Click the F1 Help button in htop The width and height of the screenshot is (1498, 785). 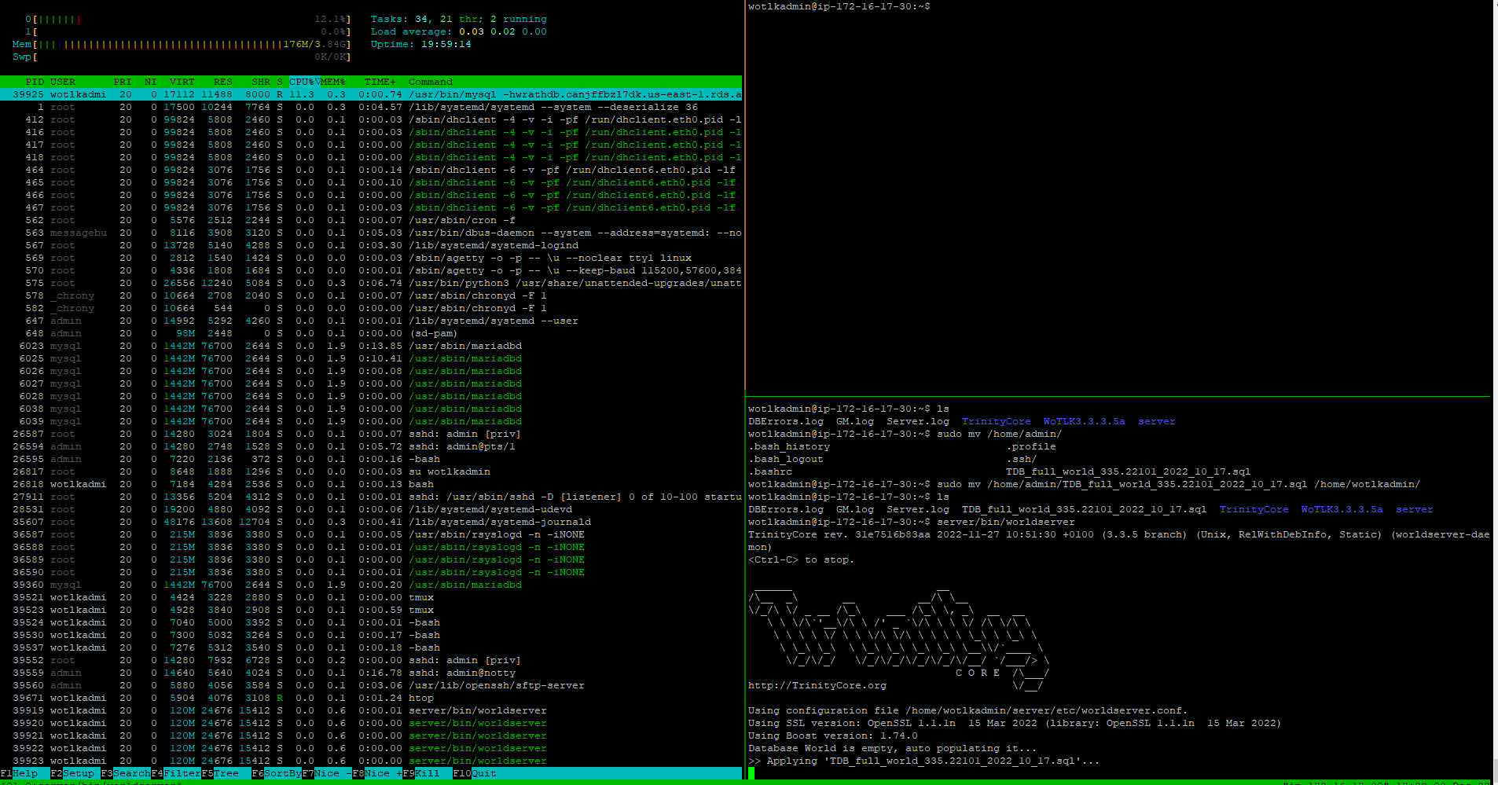click(24, 773)
